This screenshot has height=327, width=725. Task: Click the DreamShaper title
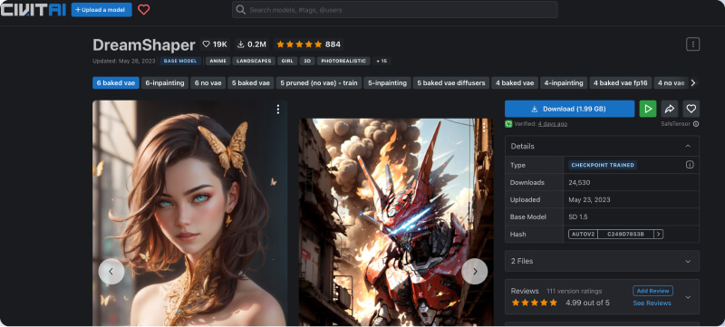[144, 44]
